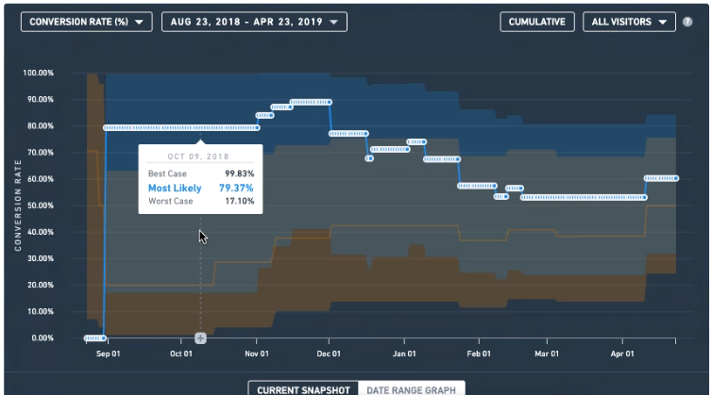Click the Worst Case row in tooltip

pyautogui.click(x=201, y=201)
